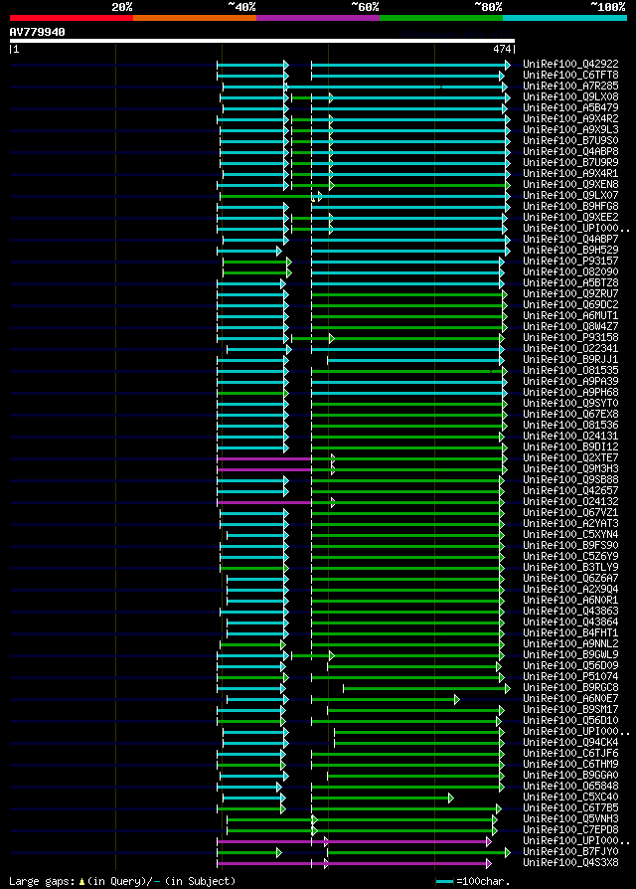Select the UniRef100_B7U9R9 label
Screen dimensions: 636x889
[570, 163]
